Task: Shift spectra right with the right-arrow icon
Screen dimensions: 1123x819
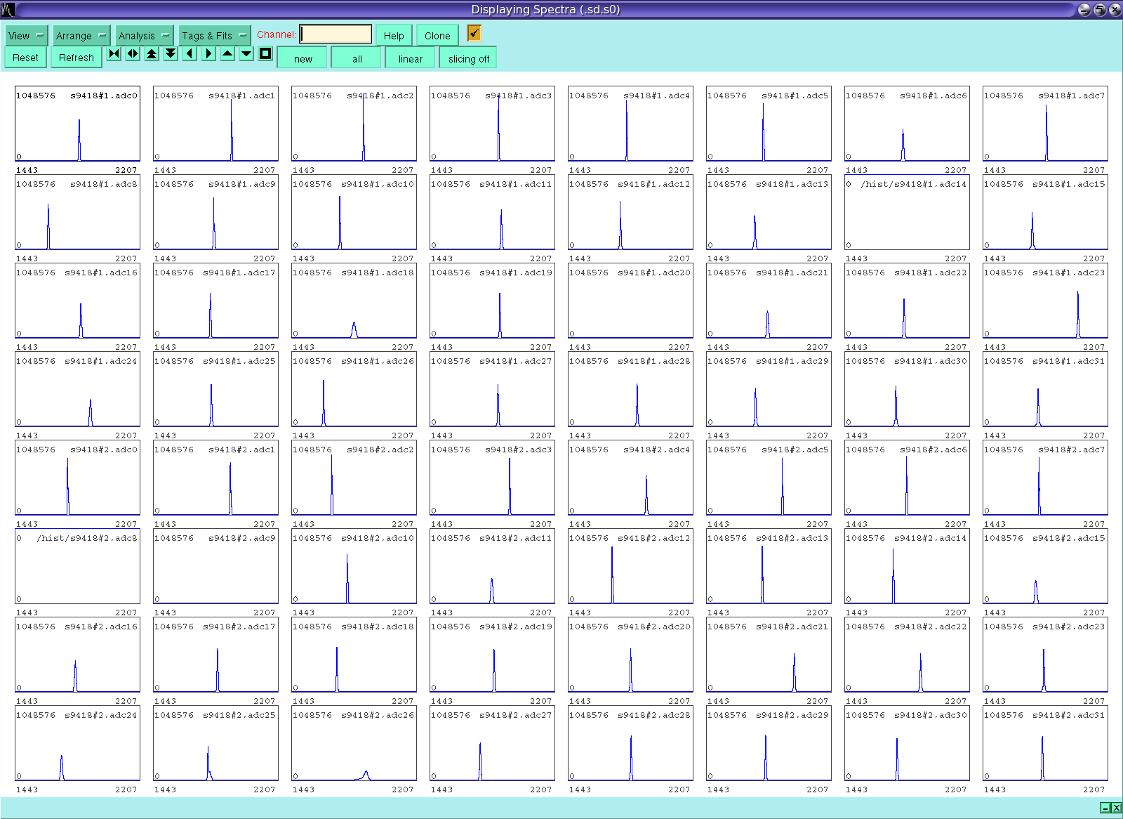Action: coord(208,54)
